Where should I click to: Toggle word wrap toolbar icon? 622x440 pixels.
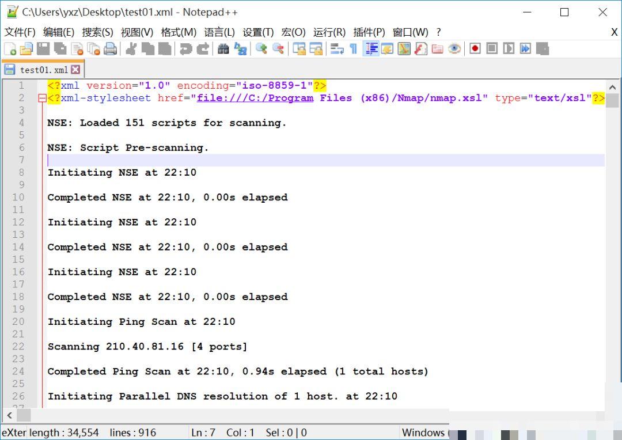[x=337, y=49]
